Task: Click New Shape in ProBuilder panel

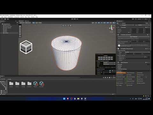Action: [121, 73]
